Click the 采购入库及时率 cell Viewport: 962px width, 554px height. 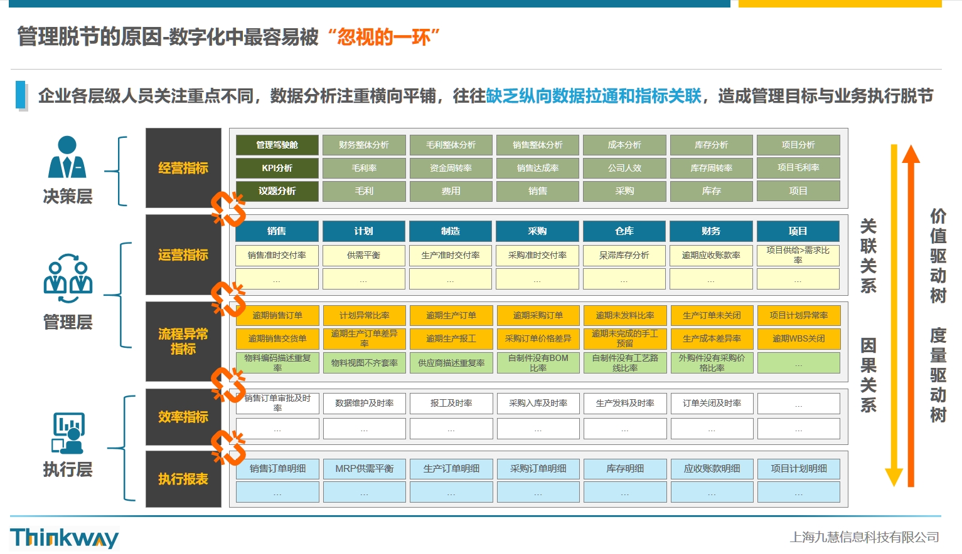pos(538,403)
